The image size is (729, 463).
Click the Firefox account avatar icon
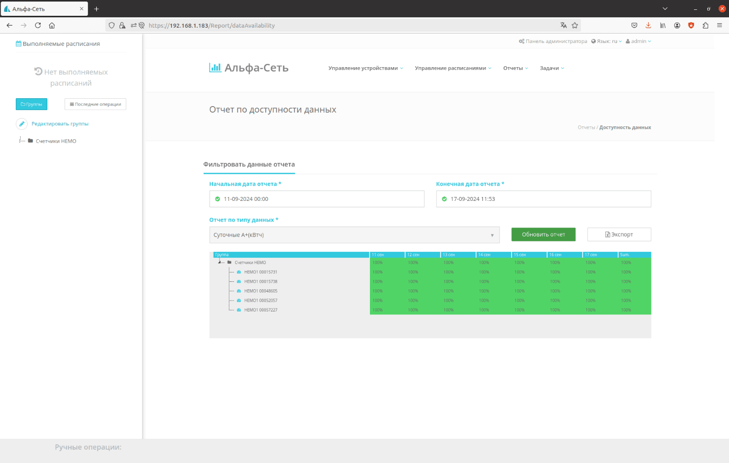point(677,25)
